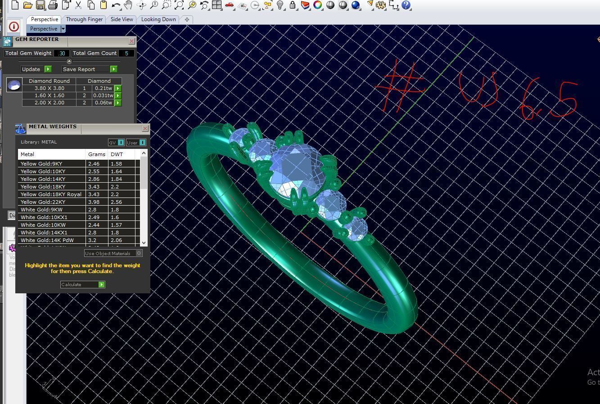Open the Layers icon

[305, 5]
